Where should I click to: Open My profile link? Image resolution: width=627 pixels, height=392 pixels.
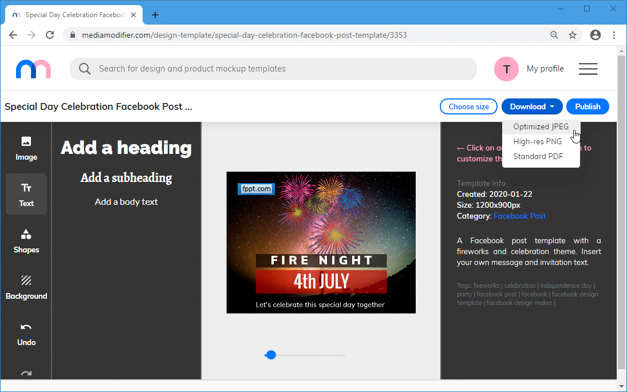click(545, 69)
